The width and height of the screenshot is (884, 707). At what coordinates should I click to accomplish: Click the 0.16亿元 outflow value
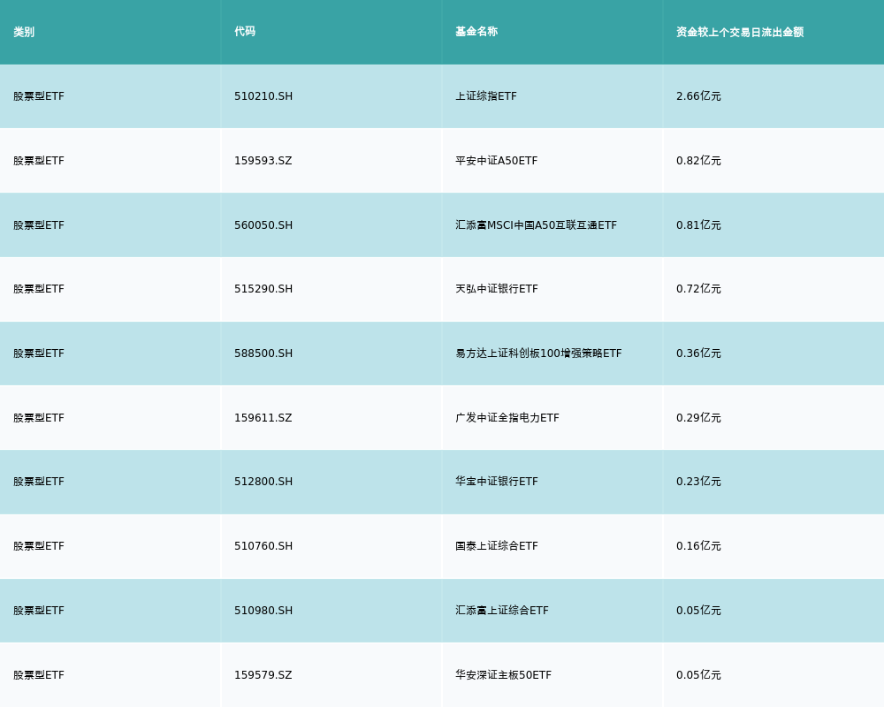[x=698, y=546]
